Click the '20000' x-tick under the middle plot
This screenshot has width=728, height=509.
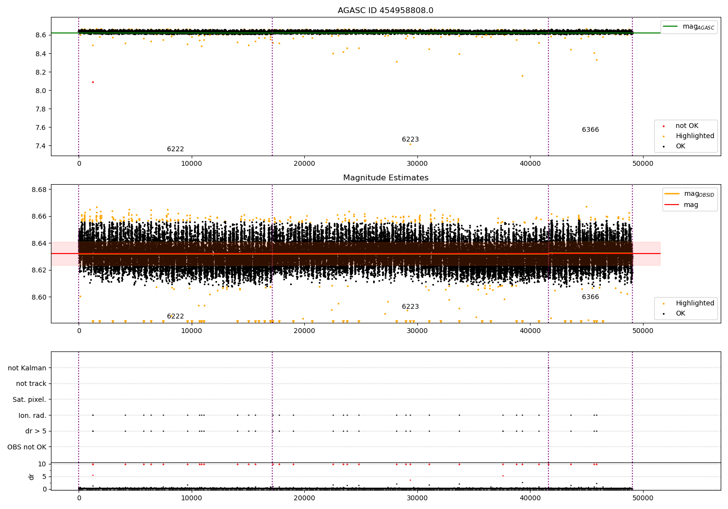(x=304, y=331)
